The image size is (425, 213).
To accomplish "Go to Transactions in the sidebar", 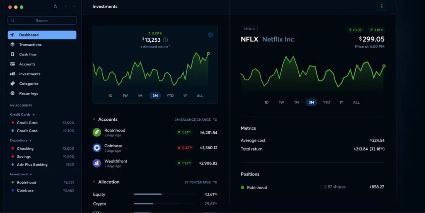I will pyautogui.click(x=30, y=45).
